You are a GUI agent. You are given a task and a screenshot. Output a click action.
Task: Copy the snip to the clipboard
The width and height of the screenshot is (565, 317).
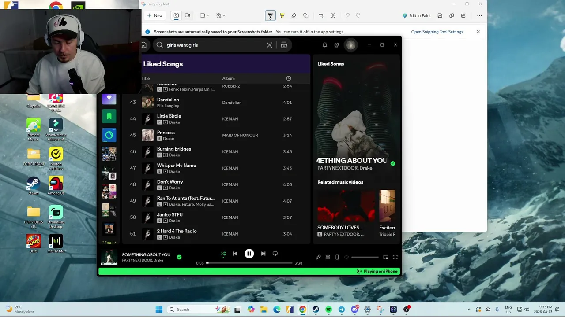(452, 16)
